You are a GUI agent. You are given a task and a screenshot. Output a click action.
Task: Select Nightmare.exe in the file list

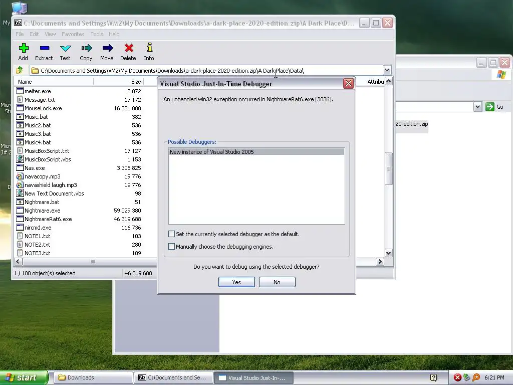[x=42, y=211]
